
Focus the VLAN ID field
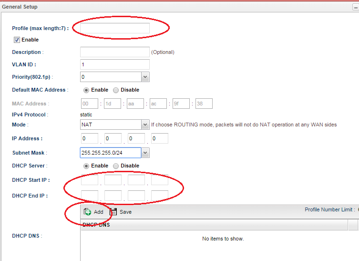[115, 64]
